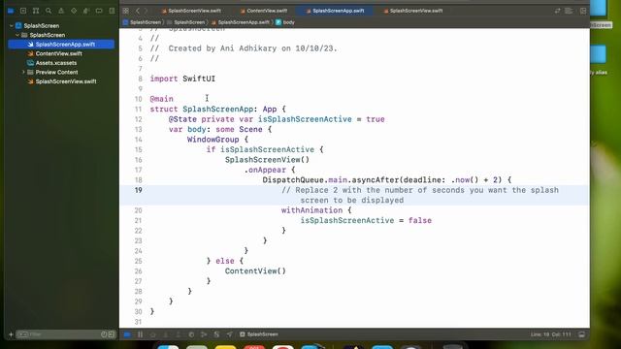Click the editor review changes arrows icon
The height and width of the screenshot is (349, 621).
(x=557, y=11)
